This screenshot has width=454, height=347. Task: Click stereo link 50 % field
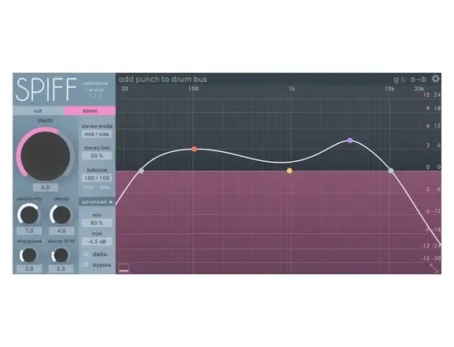97,155
